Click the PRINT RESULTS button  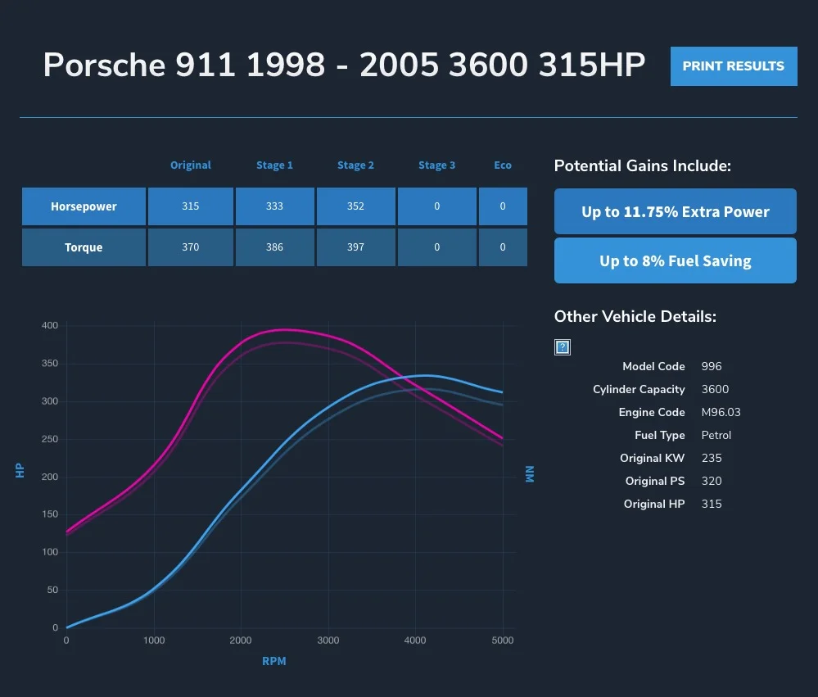pos(734,66)
